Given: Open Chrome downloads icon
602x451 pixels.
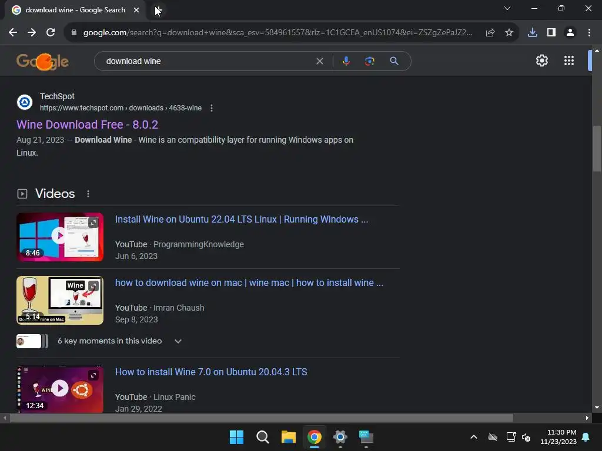Looking at the screenshot, I should point(533,33).
